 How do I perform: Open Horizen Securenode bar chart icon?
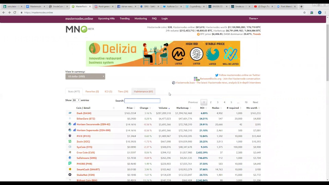[75, 124]
